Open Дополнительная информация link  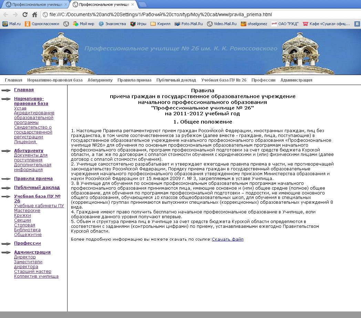click(x=32, y=167)
